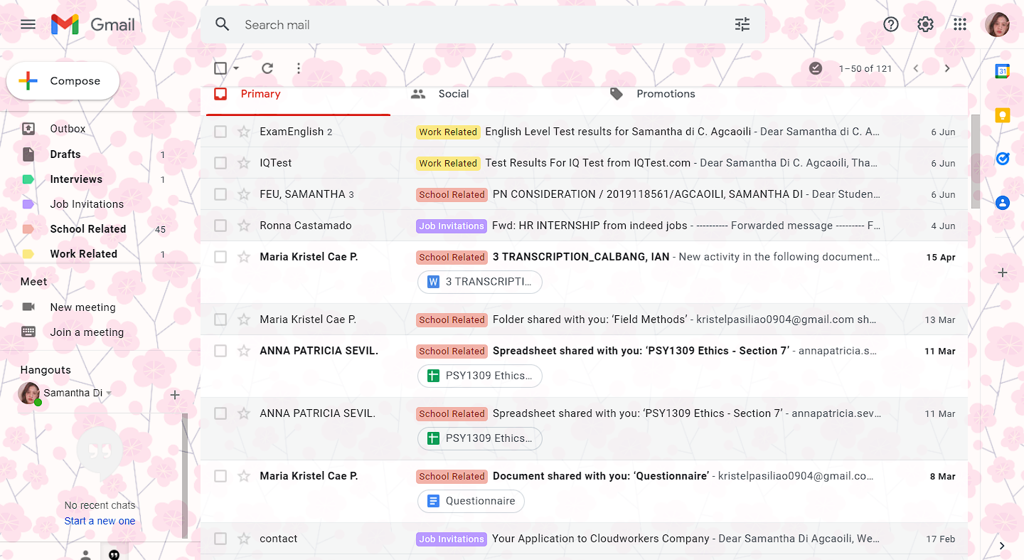Show search options filter icon

[742, 24]
